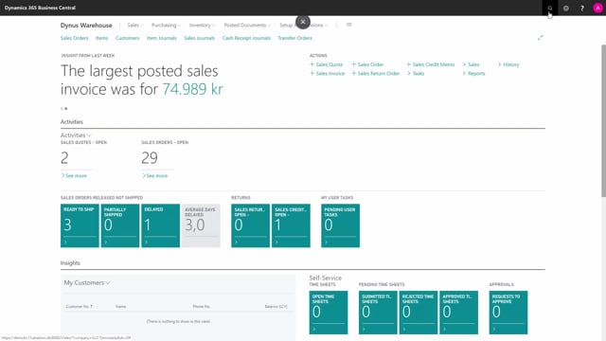Open the Inventory menu
The width and height of the screenshot is (606, 341).
(202, 26)
